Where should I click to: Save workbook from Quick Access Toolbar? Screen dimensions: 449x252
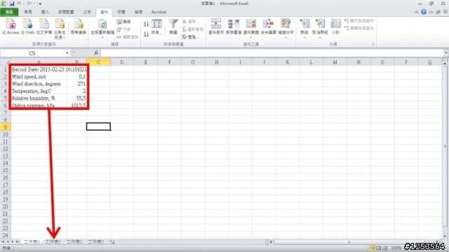12,3
